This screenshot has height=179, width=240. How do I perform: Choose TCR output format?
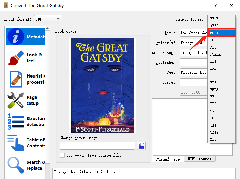[x=222, y=118]
